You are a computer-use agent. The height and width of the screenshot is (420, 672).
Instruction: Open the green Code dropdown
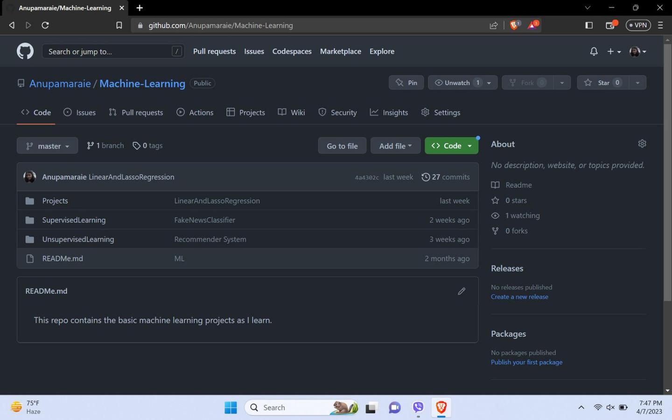451,146
